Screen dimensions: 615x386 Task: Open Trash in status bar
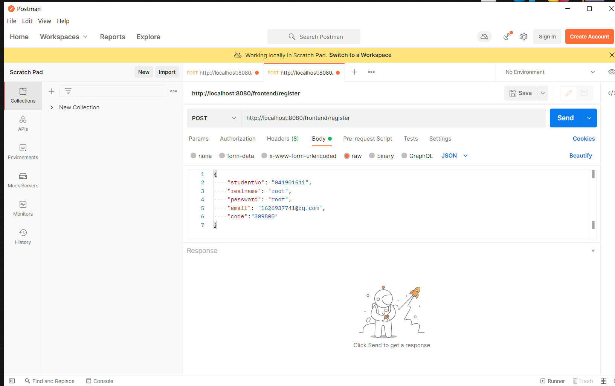pyautogui.click(x=583, y=381)
